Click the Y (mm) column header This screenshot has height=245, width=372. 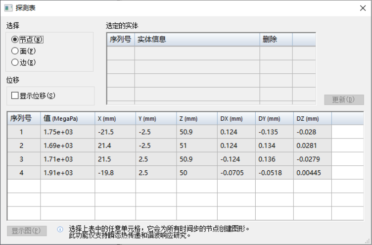pyautogui.click(x=156, y=118)
